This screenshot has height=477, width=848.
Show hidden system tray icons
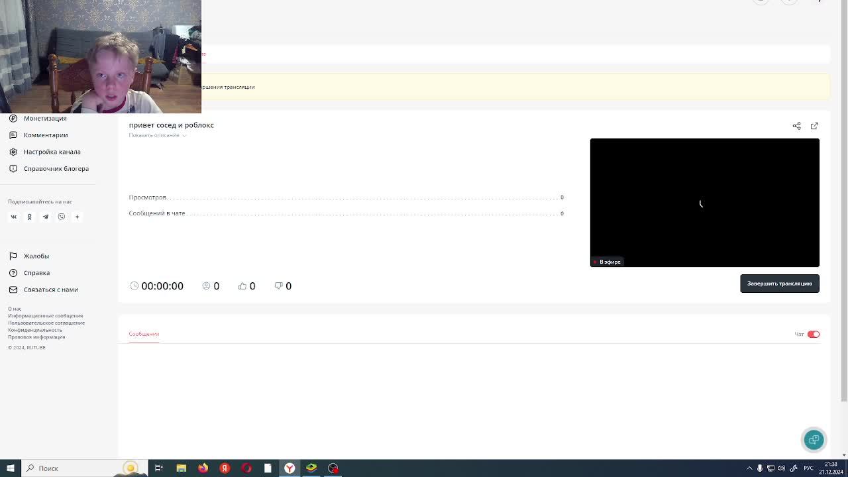click(x=749, y=468)
